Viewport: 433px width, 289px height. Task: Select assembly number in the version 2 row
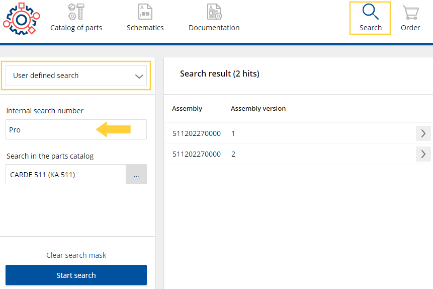[x=197, y=154]
